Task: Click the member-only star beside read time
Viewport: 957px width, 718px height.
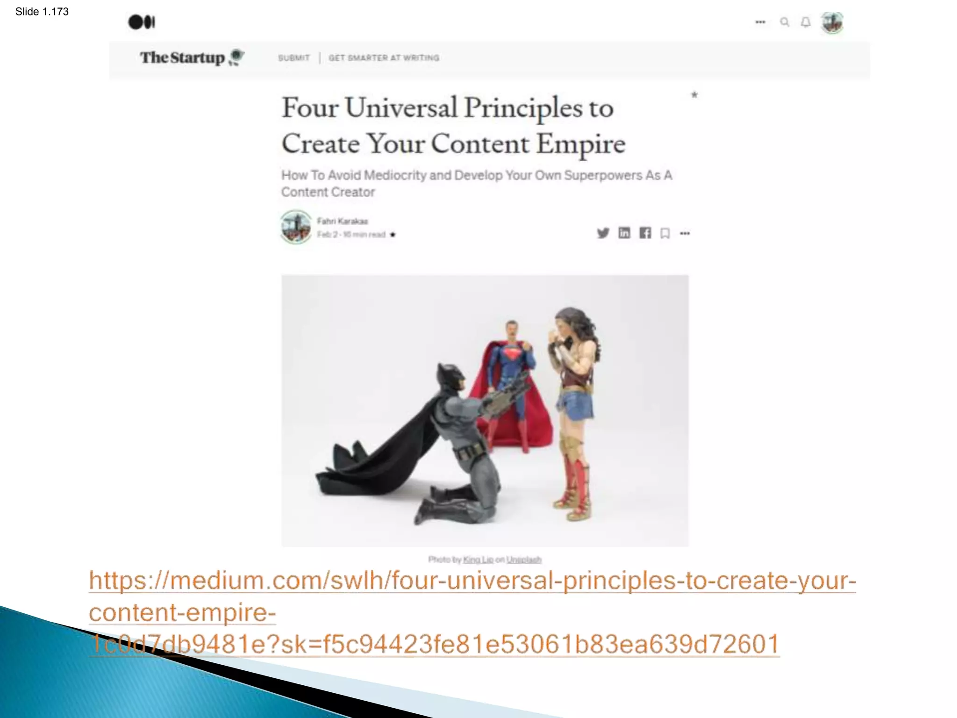Action: pos(393,235)
